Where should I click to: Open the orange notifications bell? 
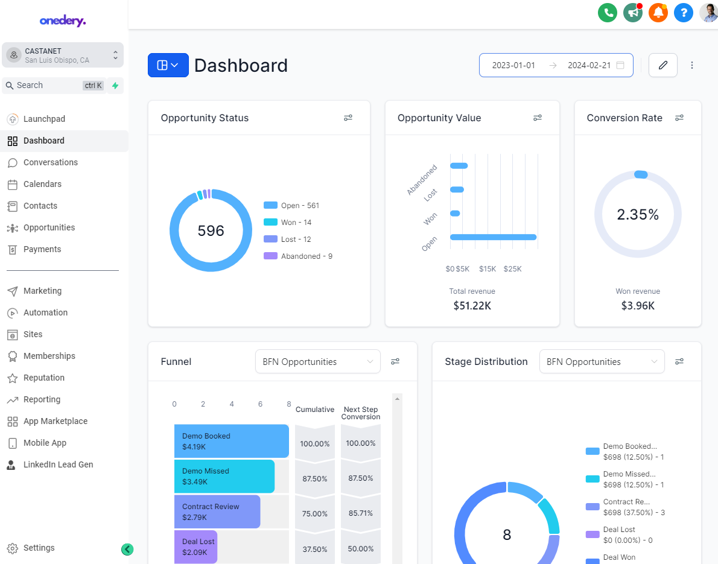(658, 12)
